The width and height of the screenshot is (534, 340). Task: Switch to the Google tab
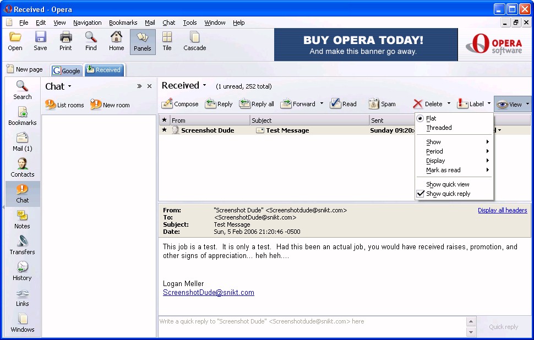pos(67,70)
